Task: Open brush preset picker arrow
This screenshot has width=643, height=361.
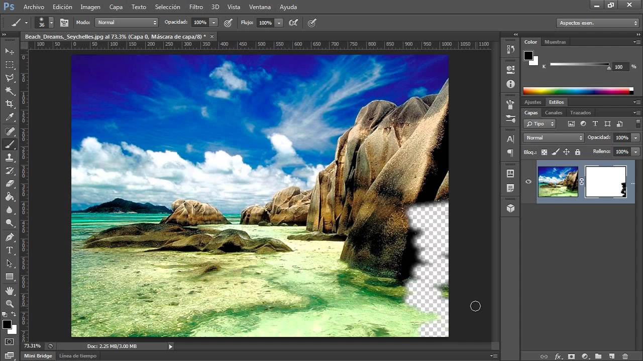Action: coord(51,23)
